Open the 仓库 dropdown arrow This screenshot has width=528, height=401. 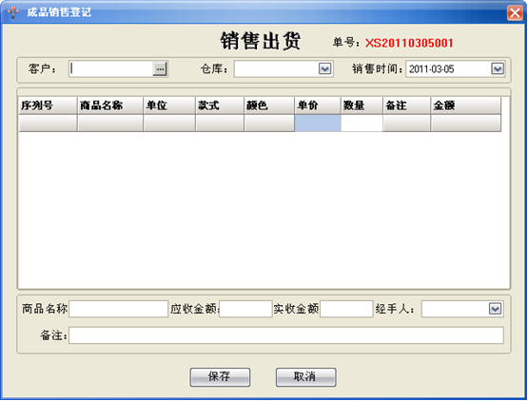pos(325,69)
